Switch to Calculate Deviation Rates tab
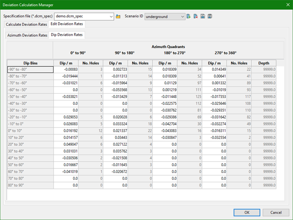Screen dimensions: 293x220 click(x=26, y=25)
